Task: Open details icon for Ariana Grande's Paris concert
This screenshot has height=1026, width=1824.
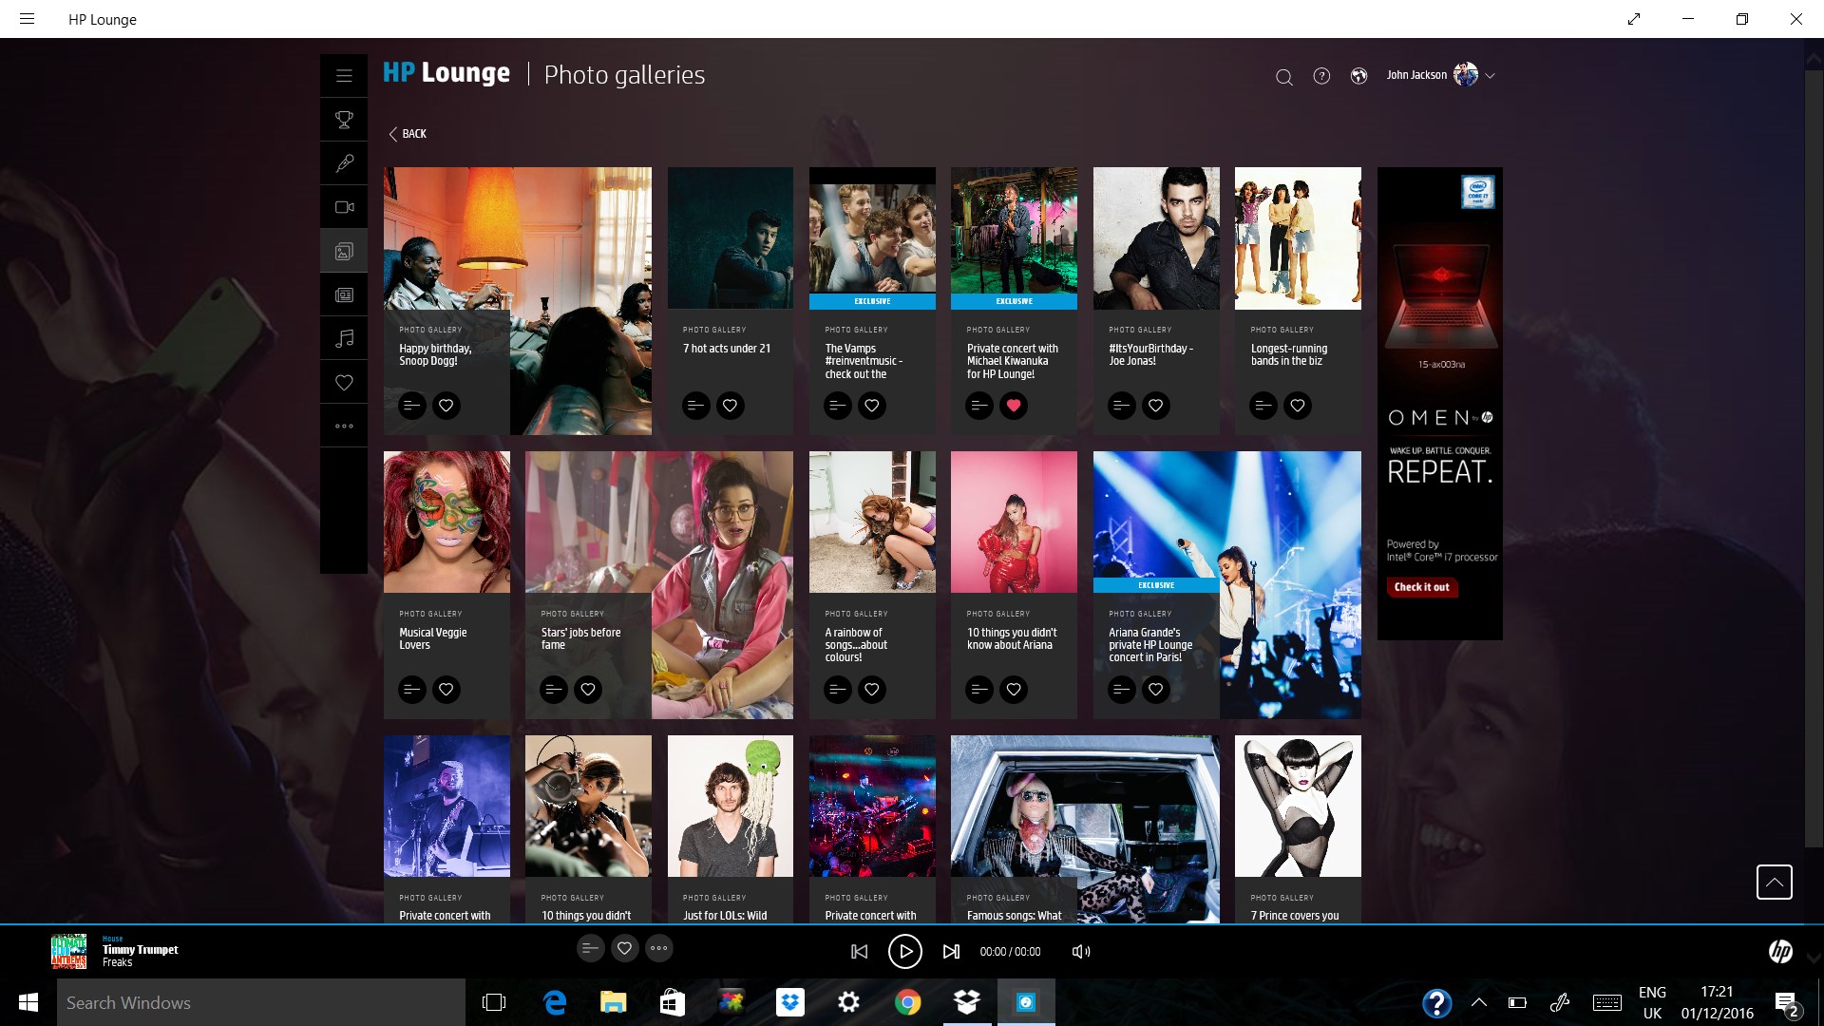Action: click(x=1121, y=690)
